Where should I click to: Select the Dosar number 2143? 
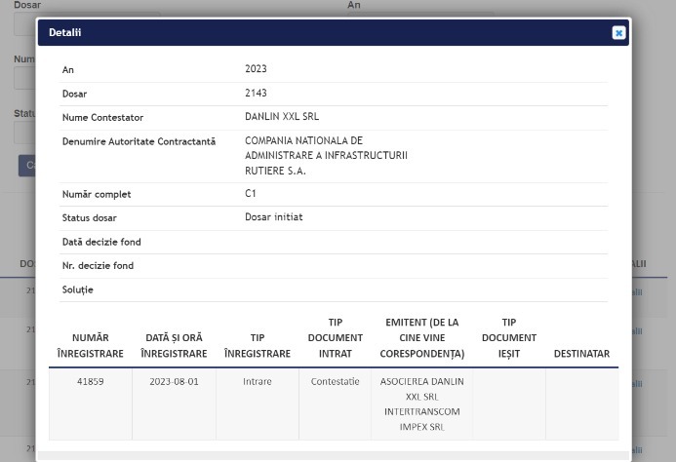click(256, 94)
